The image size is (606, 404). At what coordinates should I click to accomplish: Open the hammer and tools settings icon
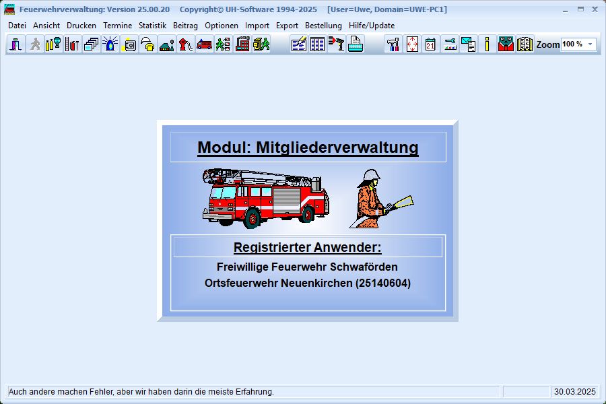point(393,44)
